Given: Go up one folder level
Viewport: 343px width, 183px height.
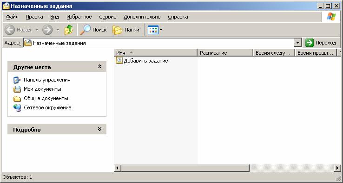Looking at the screenshot, I should [x=69, y=30].
